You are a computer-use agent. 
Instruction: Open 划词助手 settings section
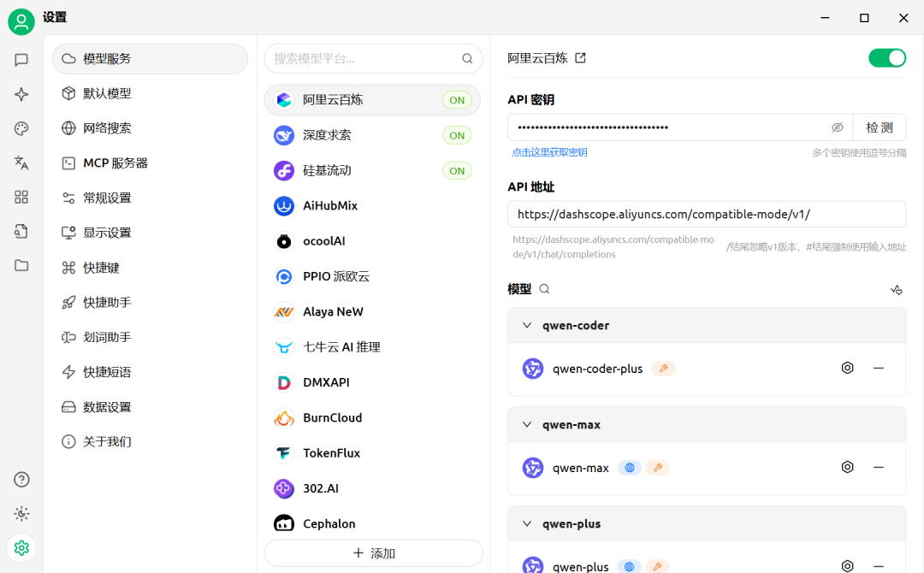(x=150, y=337)
